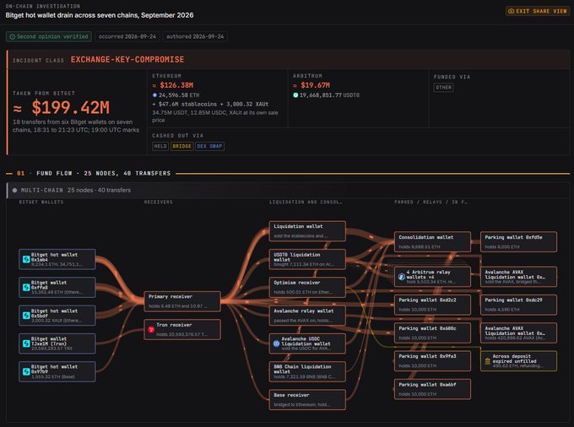Viewport: 574px width, 427px height.
Task: Click the bridge icon on the Across deposit node
Action: click(488, 361)
